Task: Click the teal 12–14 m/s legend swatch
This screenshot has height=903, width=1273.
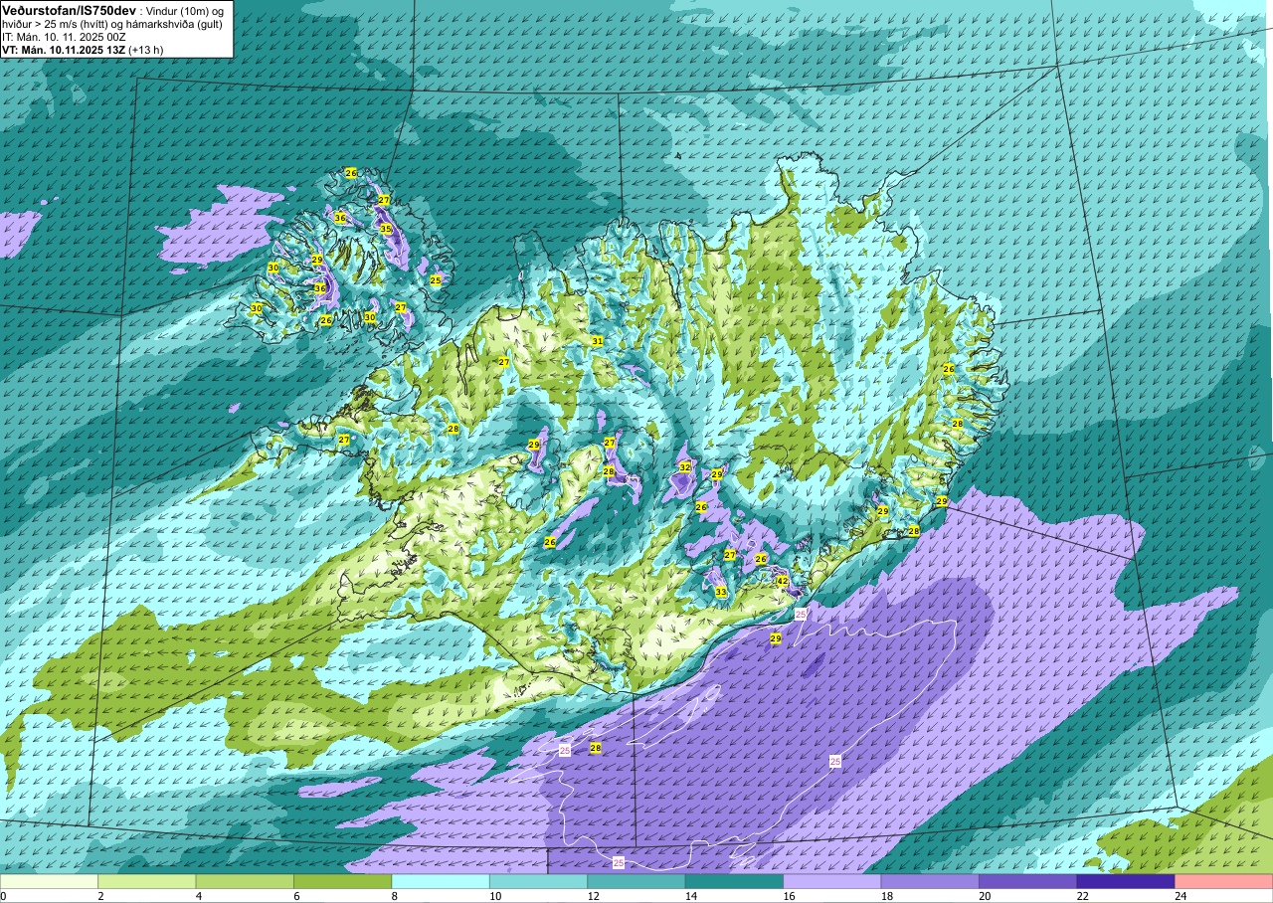Action: coord(636,881)
